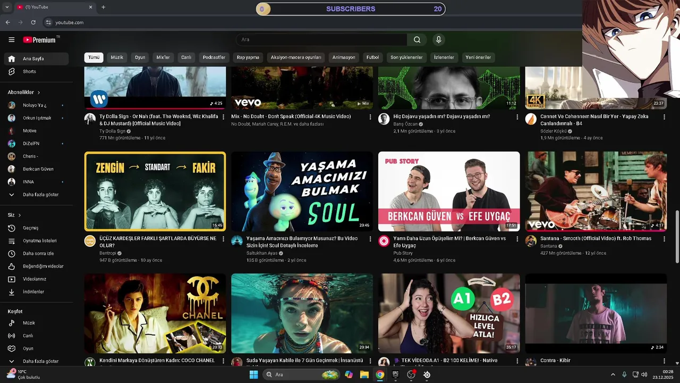Select the Tümü filter chip
The image size is (680, 383).
tap(93, 57)
